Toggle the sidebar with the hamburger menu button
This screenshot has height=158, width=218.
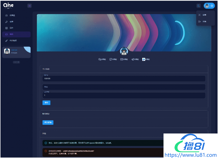(29, 6)
